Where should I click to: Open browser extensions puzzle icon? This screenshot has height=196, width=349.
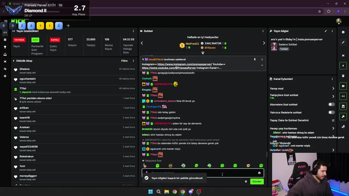329,11
